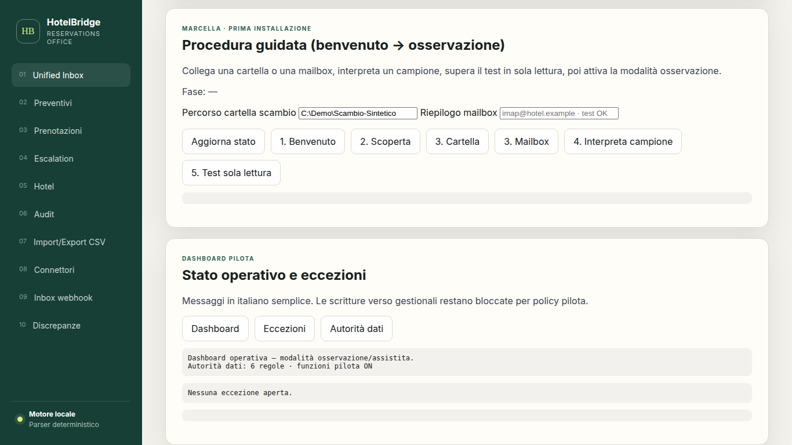
Task: Choose step 3. Mailbox
Action: click(526, 141)
